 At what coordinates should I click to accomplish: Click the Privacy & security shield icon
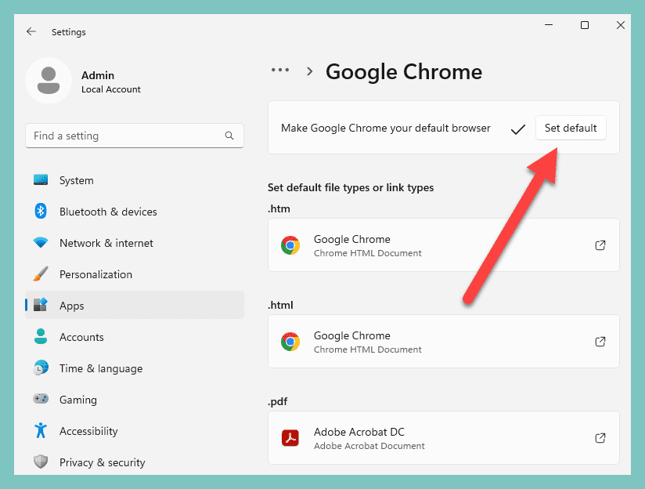click(x=41, y=462)
